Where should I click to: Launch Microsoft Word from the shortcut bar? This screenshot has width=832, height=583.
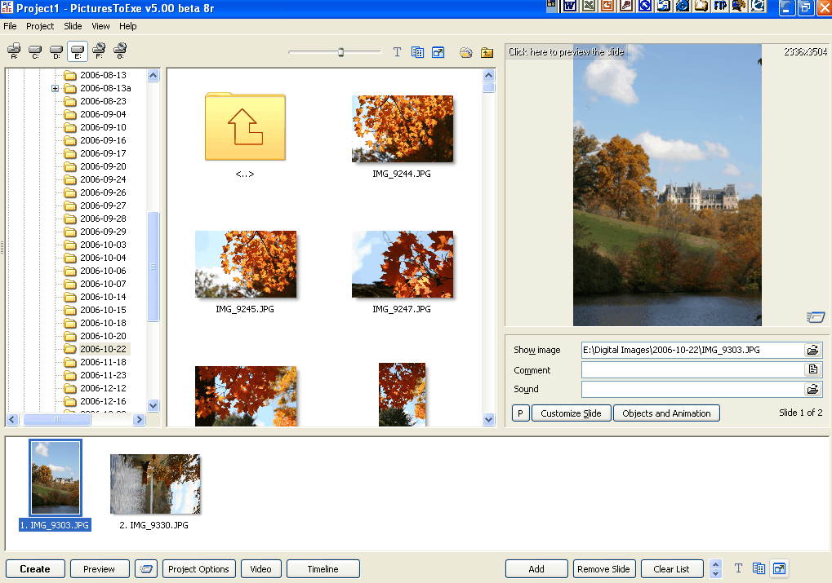(569, 6)
